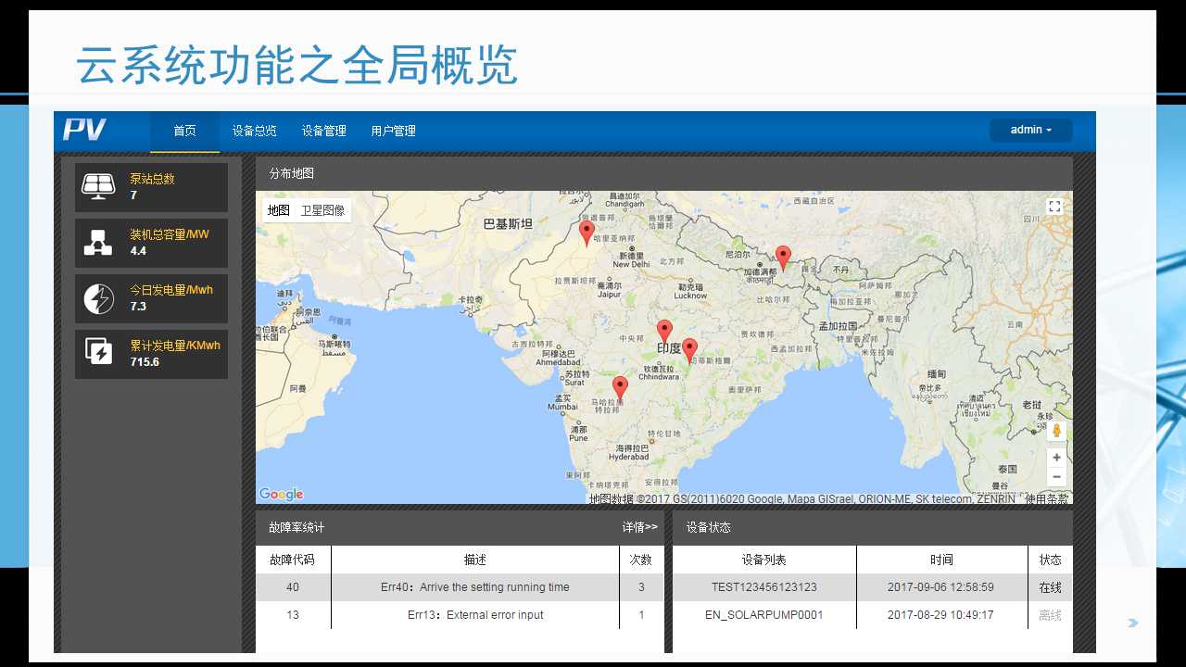This screenshot has width=1186, height=667.
Task: Open 详情>> fault statistics details link
Action: pos(639,527)
